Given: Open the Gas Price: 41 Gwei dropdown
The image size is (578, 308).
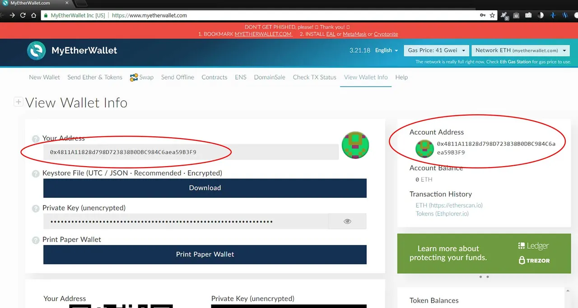Looking at the screenshot, I should click(x=435, y=50).
